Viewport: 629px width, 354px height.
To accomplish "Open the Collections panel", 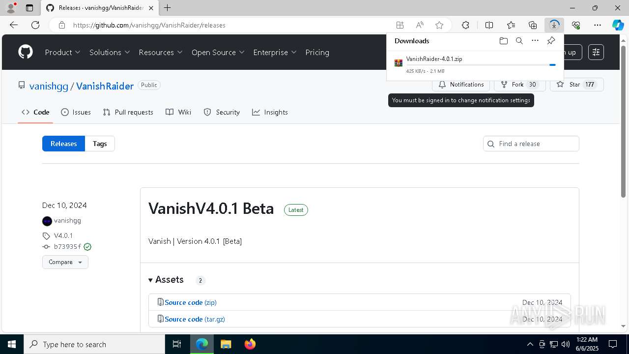I will [x=533, y=25].
